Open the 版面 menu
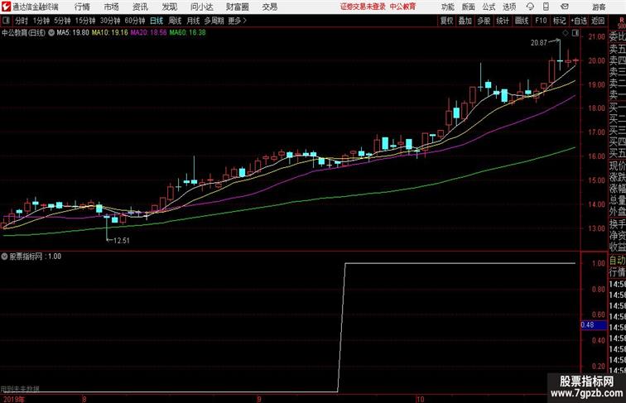The height and width of the screenshot is (403, 626). click(469, 7)
